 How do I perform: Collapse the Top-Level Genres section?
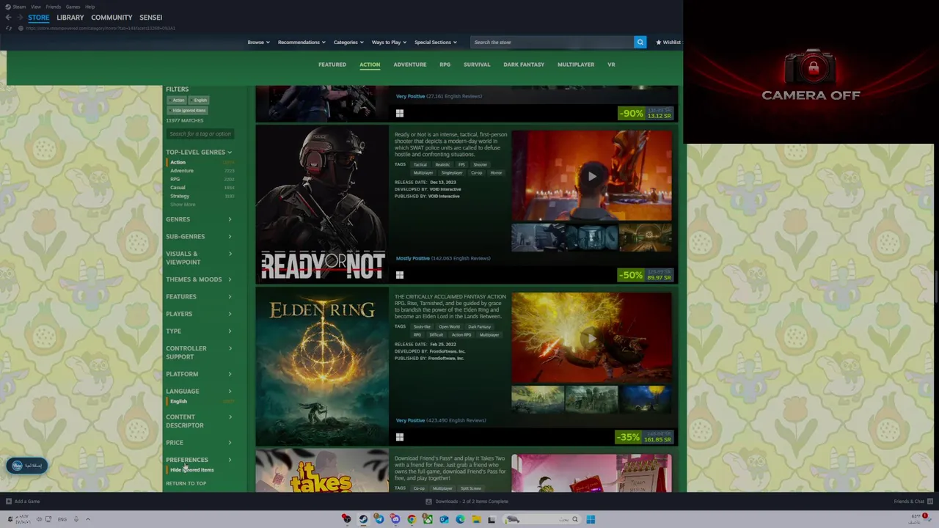coord(199,152)
